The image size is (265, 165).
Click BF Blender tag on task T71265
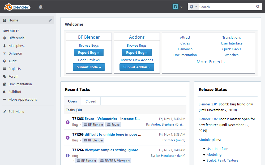pyautogui.click(x=93, y=140)
